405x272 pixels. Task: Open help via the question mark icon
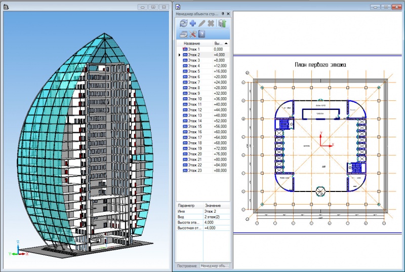pos(201,34)
